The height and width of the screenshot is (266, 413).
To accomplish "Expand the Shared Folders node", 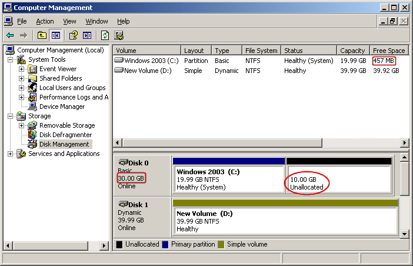I will coord(21,78).
